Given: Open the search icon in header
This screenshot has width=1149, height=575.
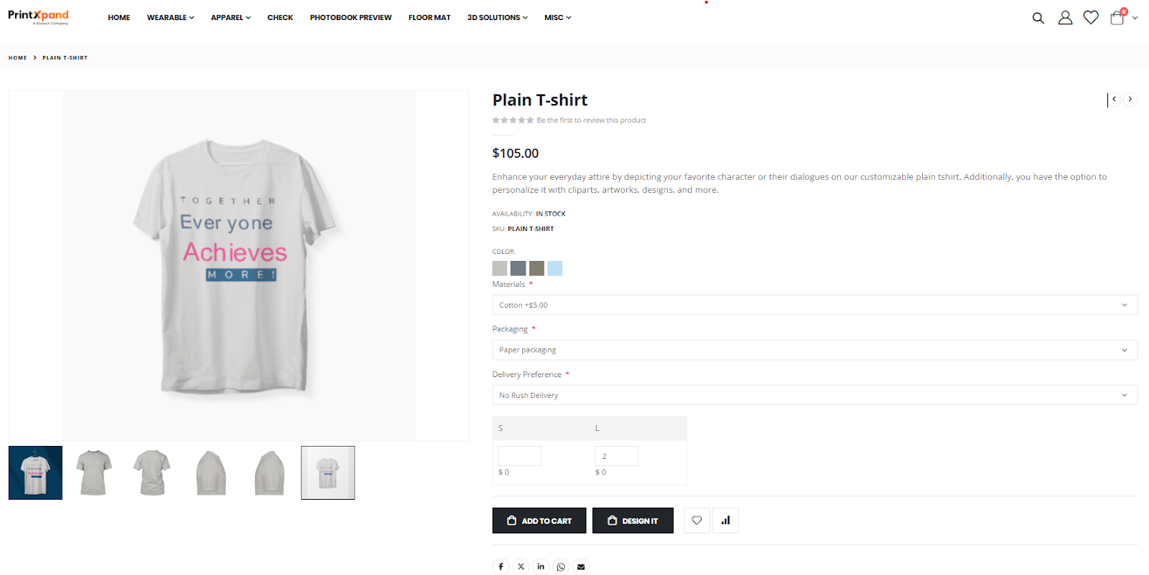Looking at the screenshot, I should (x=1038, y=18).
